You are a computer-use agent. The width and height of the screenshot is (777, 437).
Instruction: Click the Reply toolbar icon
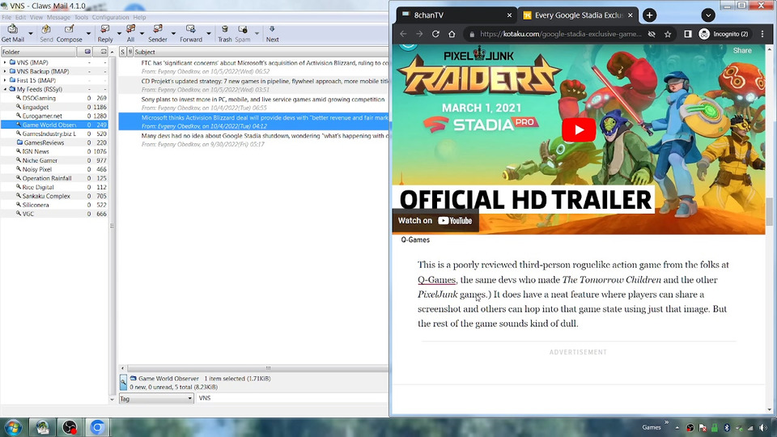(105, 29)
